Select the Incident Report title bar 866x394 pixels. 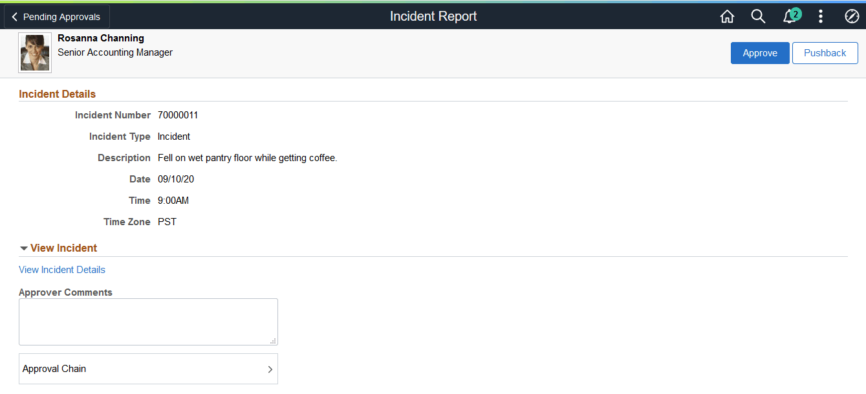point(433,16)
